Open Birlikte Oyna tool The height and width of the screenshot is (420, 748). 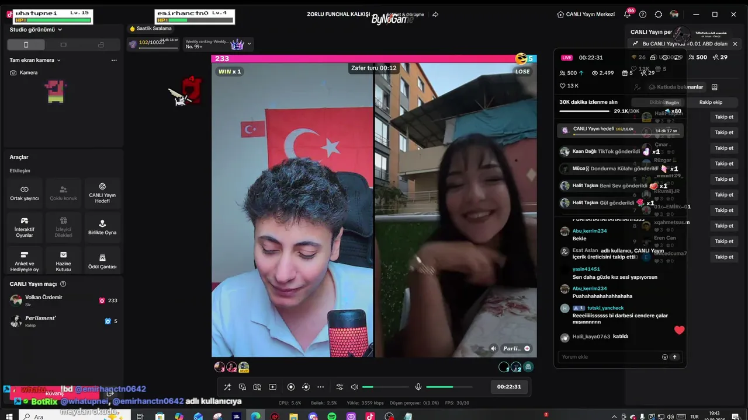102,227
